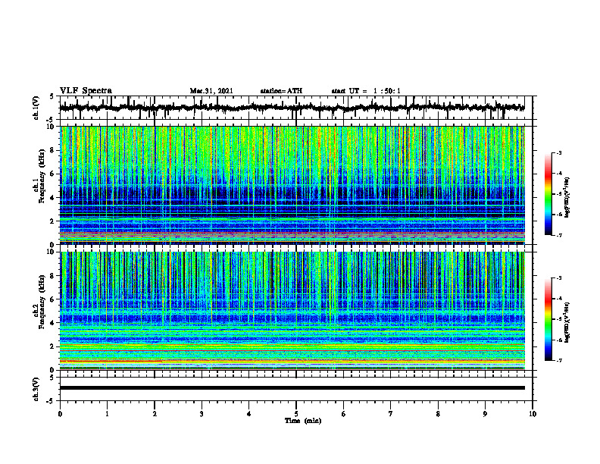Click the "-3" label on ch.2 color bar
Screen dimensions: 600x464
(x=559, y=278)
